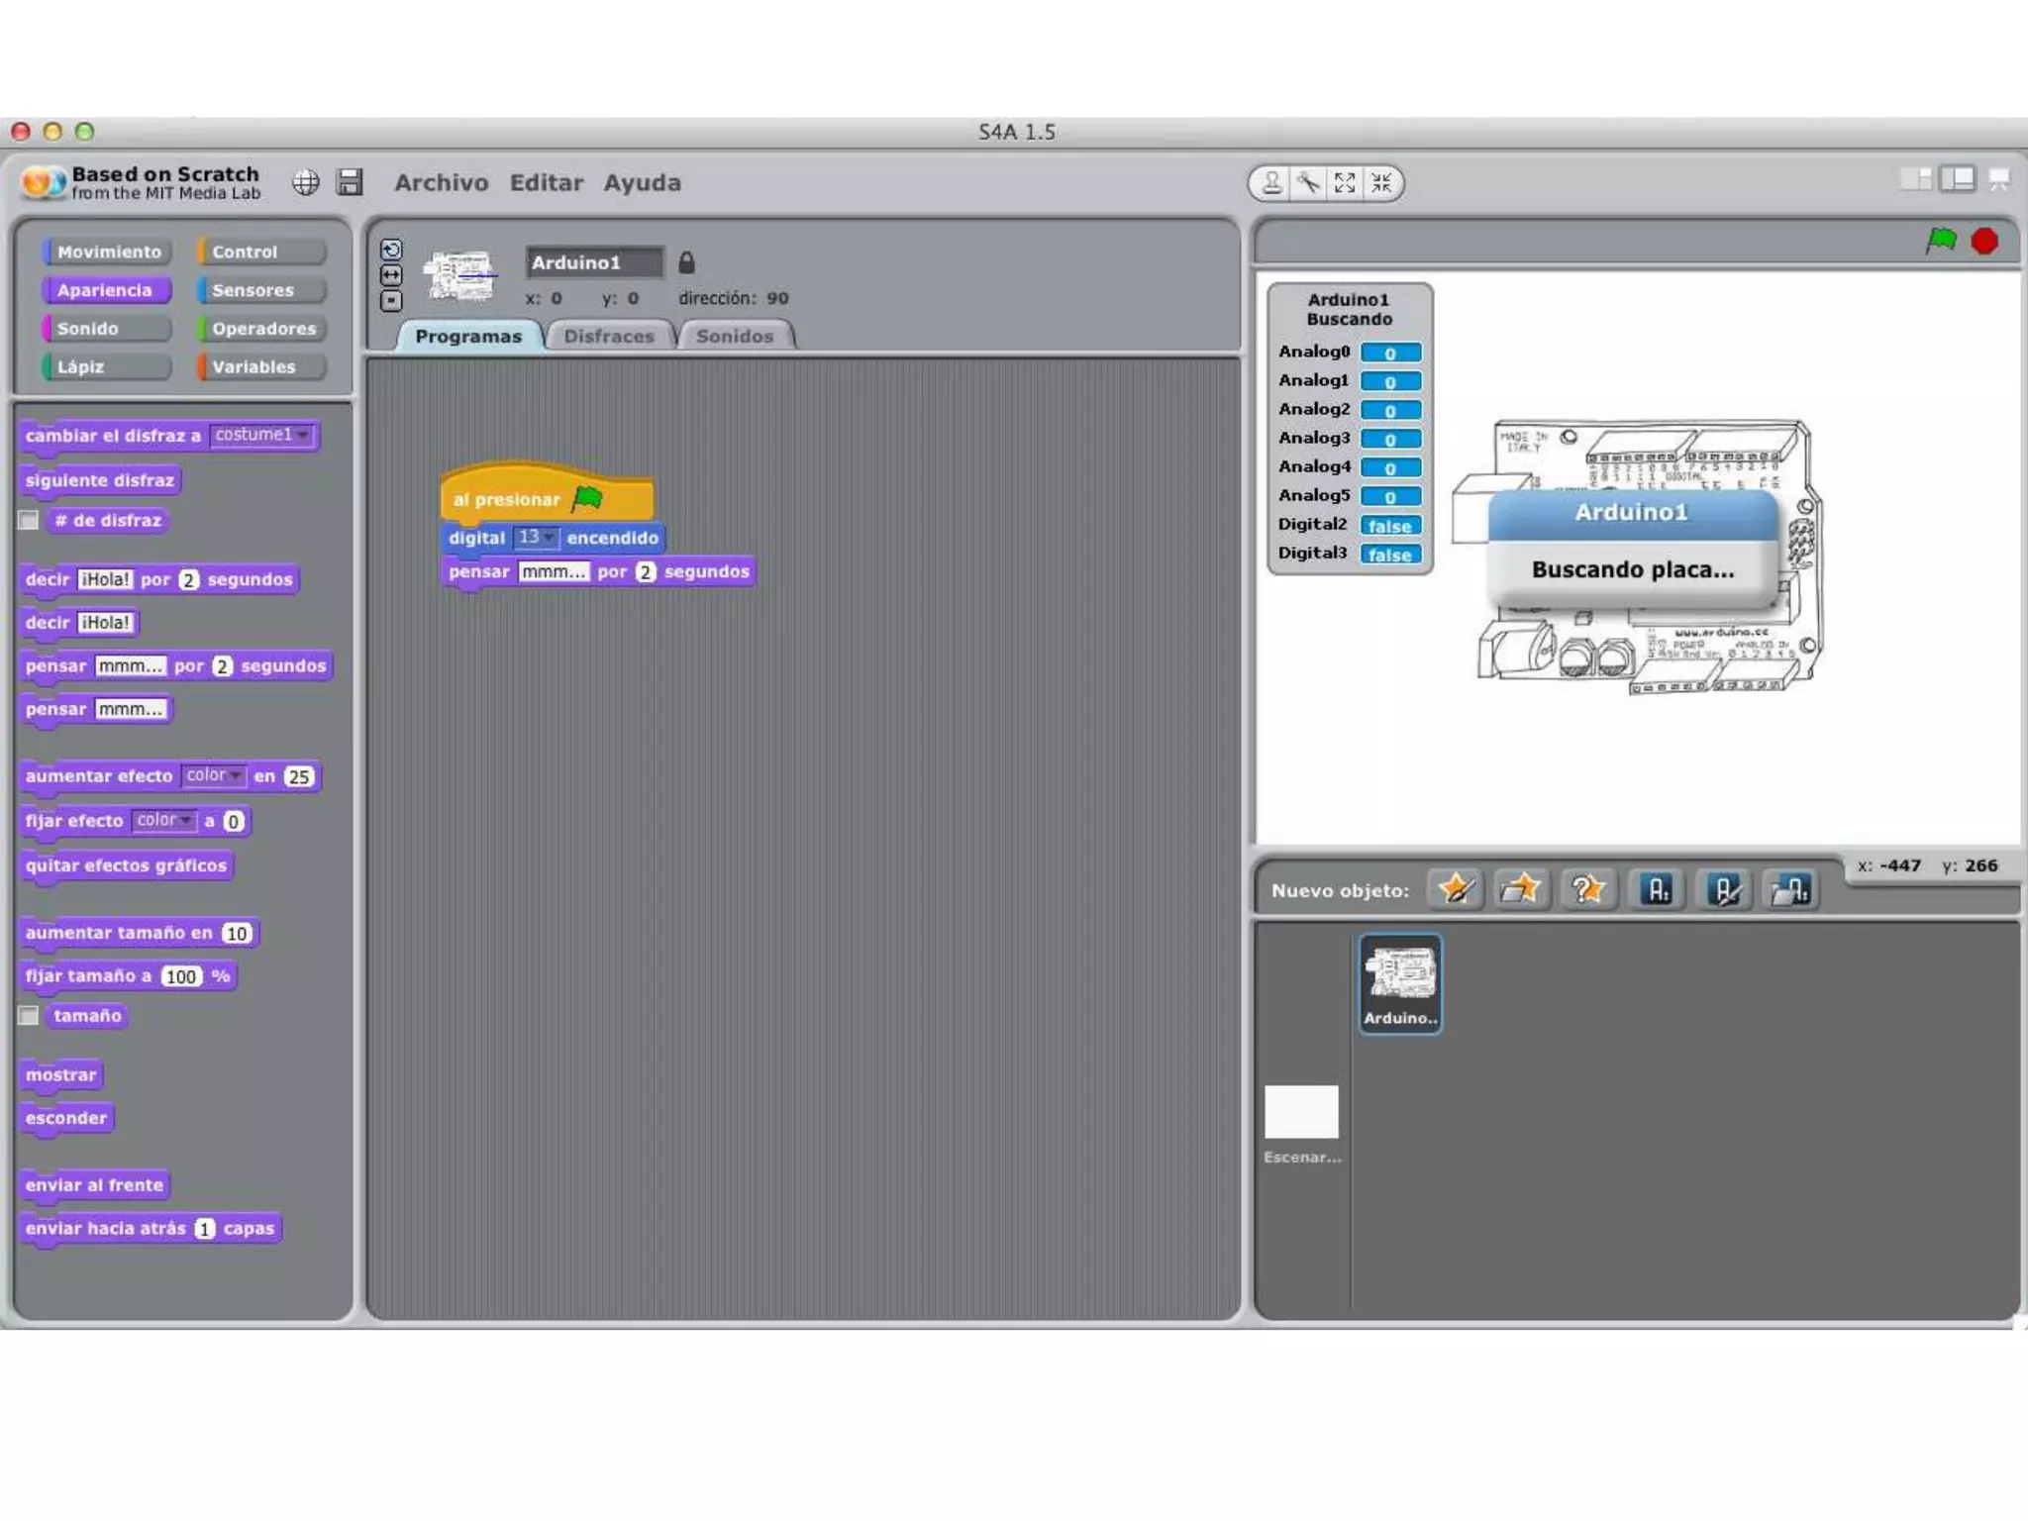
Task: Toggle the sprite lock icon
Action: pyautogui.click(x=686, y=262)
